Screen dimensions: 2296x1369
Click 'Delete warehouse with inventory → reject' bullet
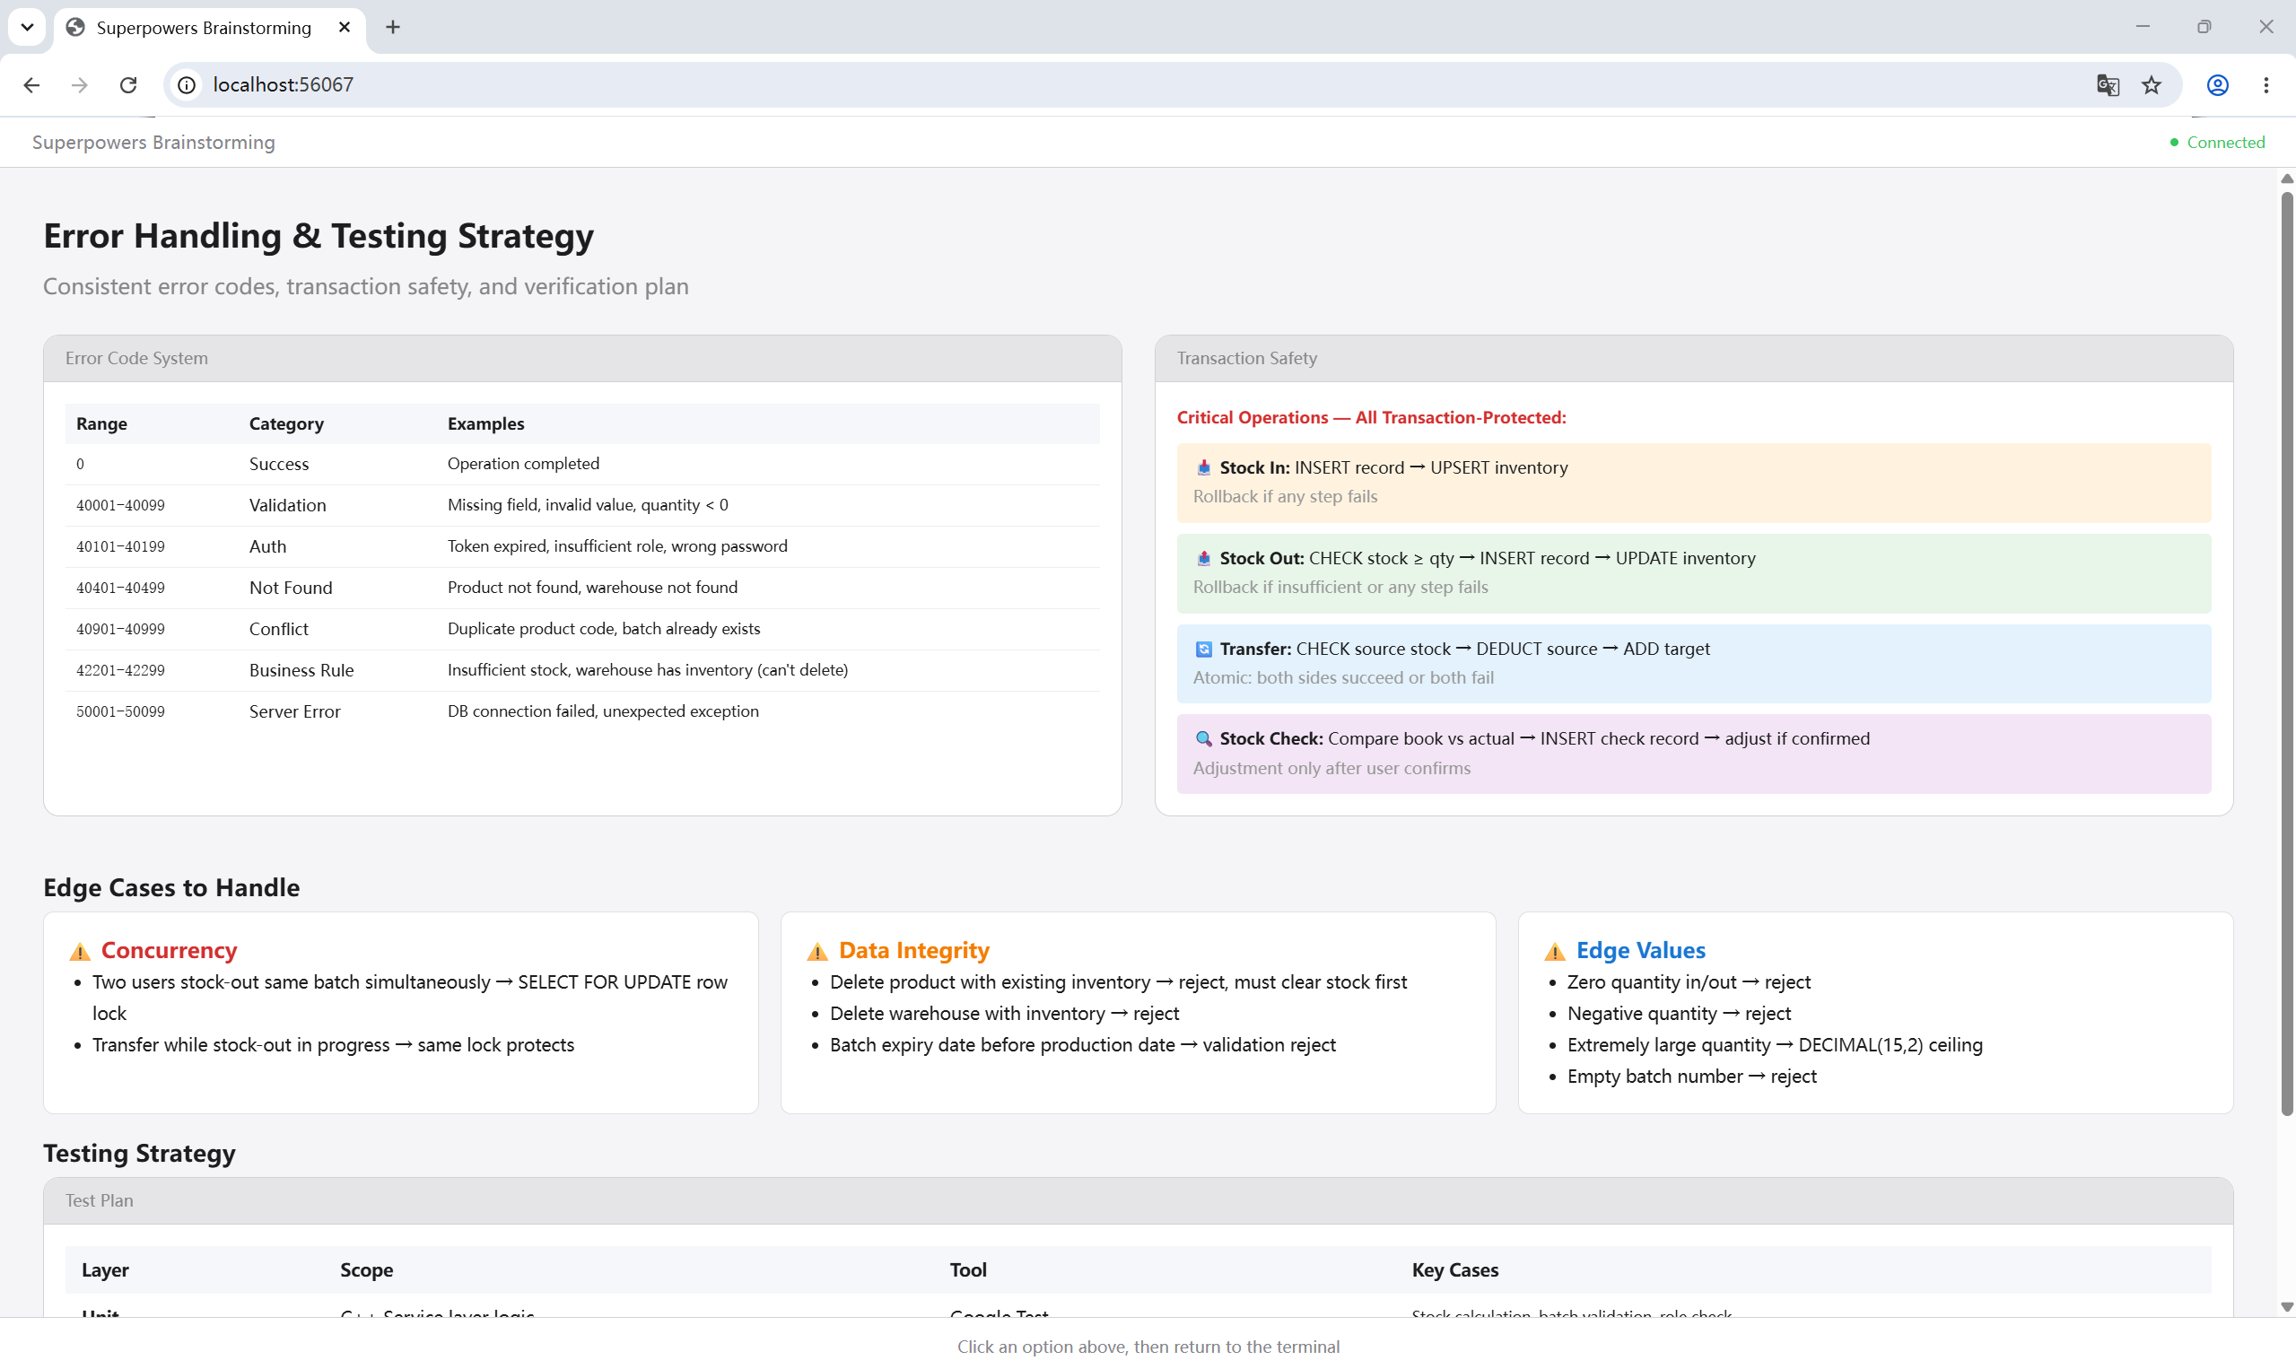(1005, 1014)
